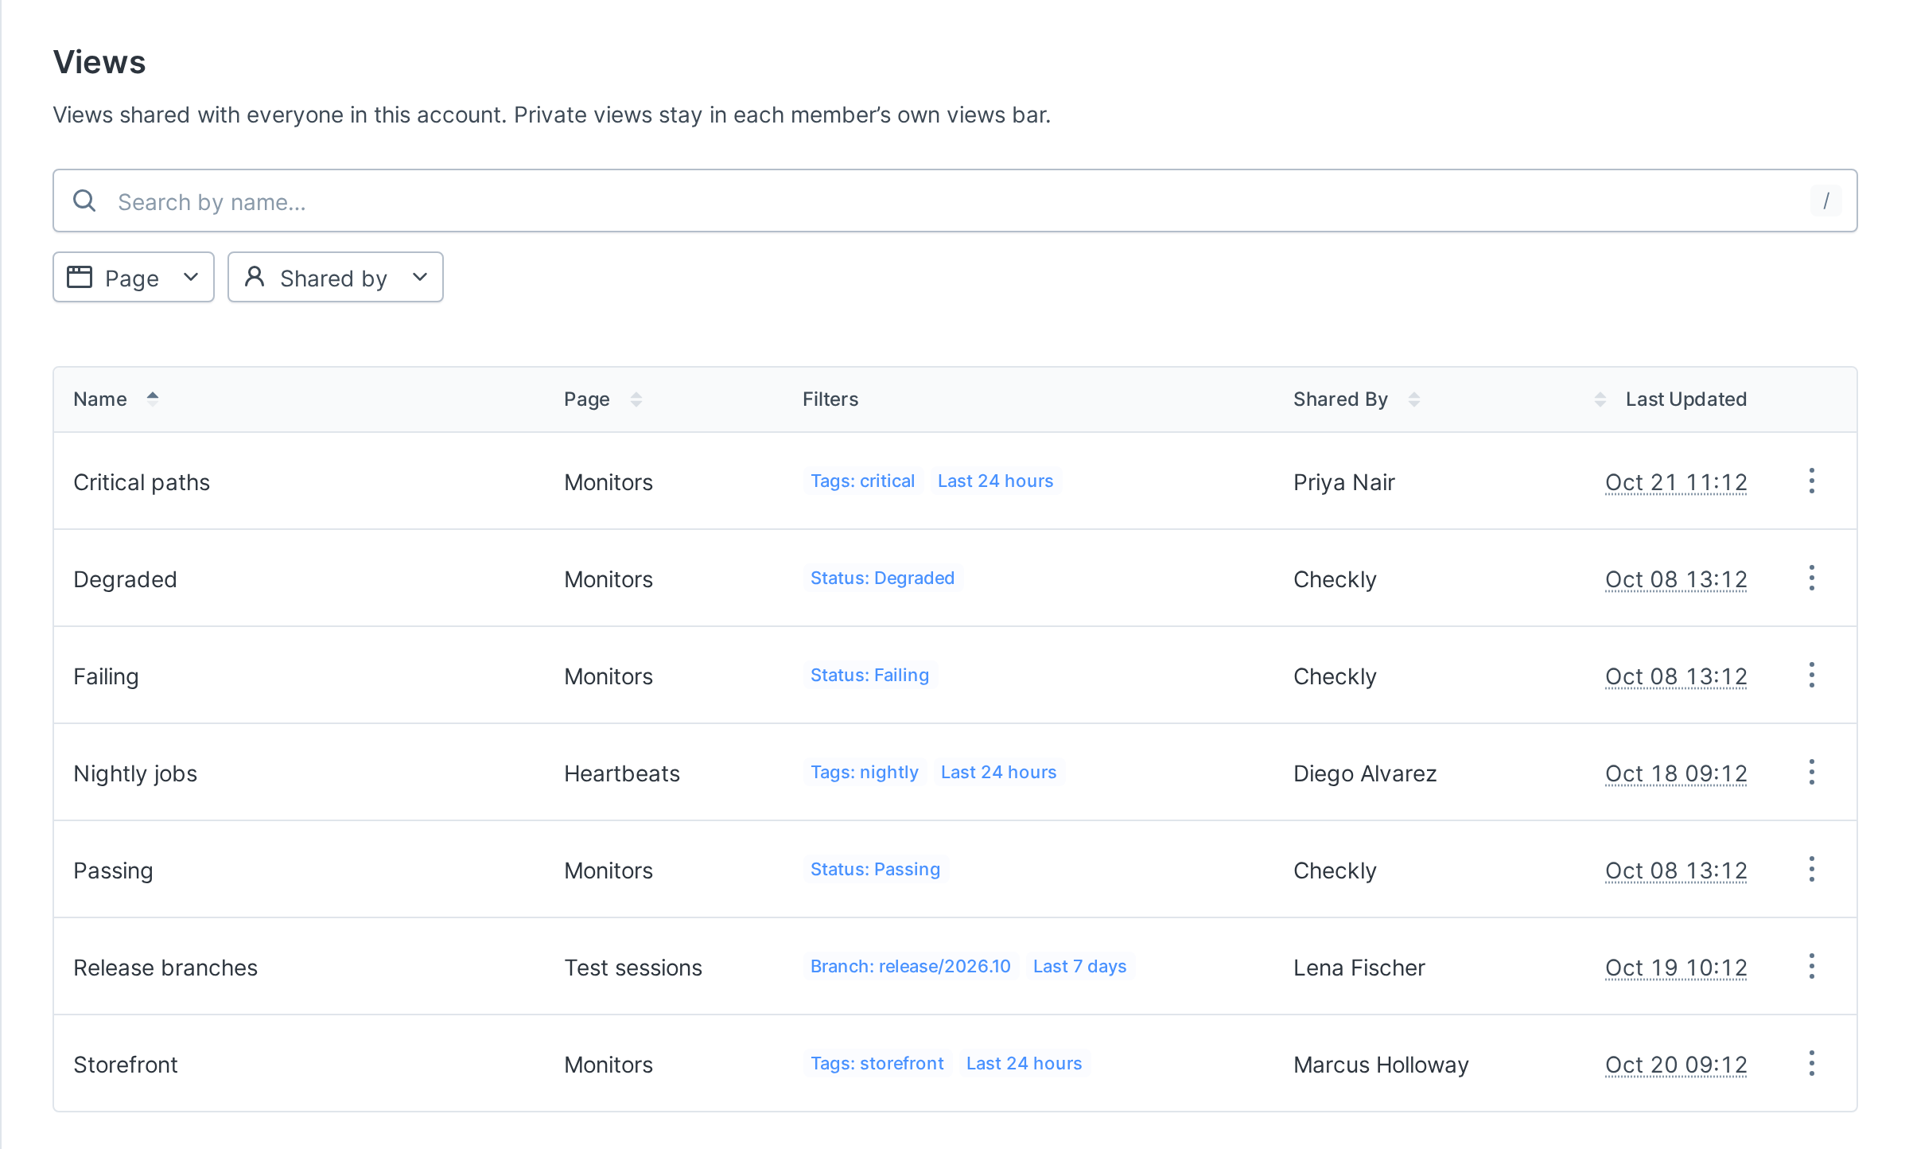The width and height of the screenshot is (1909, 1149).
Task: Open the Shared by filter dropdown
Action: tap(336, 277)
